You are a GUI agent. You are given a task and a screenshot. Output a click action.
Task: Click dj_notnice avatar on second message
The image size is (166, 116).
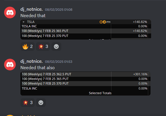pyautogui.click(x=10, y=65)
